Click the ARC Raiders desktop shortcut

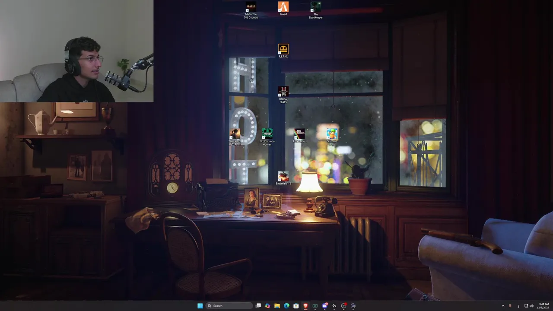(x=299, y=136)
